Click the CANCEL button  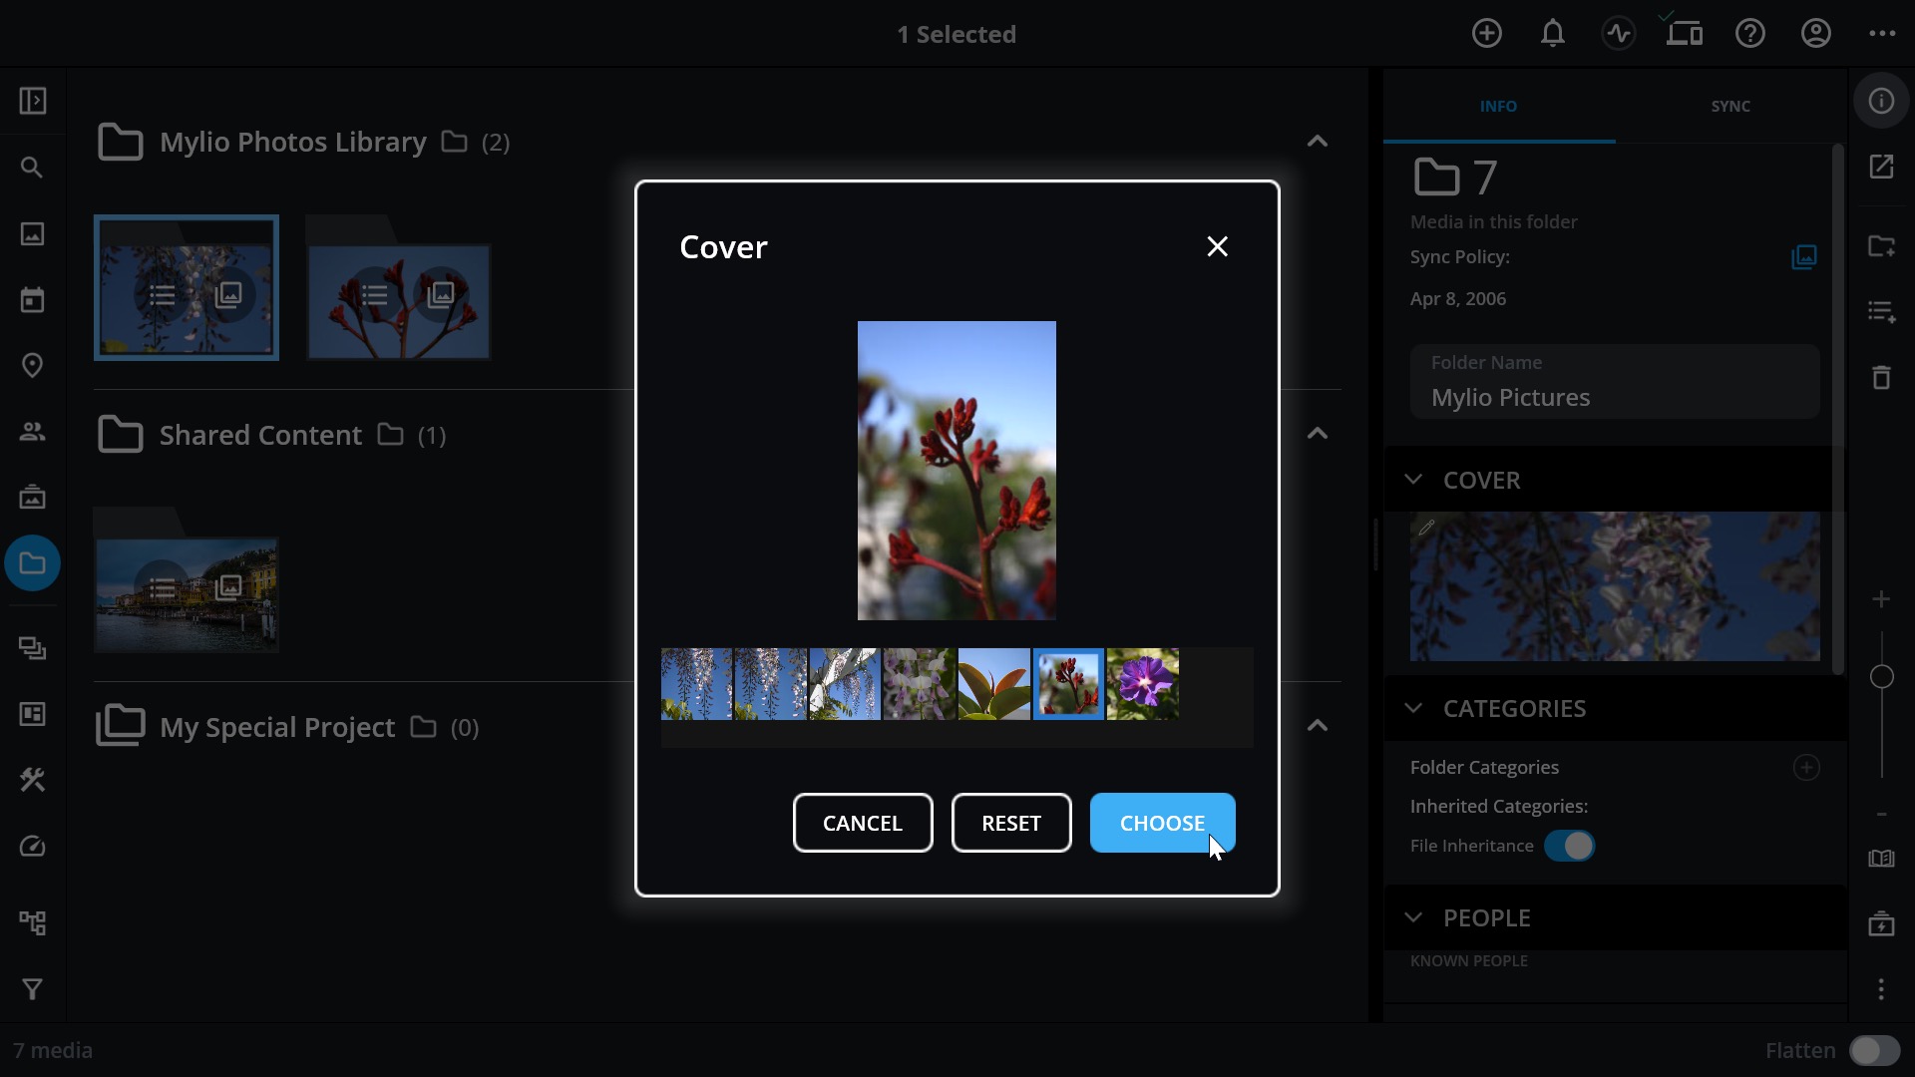(x=863, y=823)
